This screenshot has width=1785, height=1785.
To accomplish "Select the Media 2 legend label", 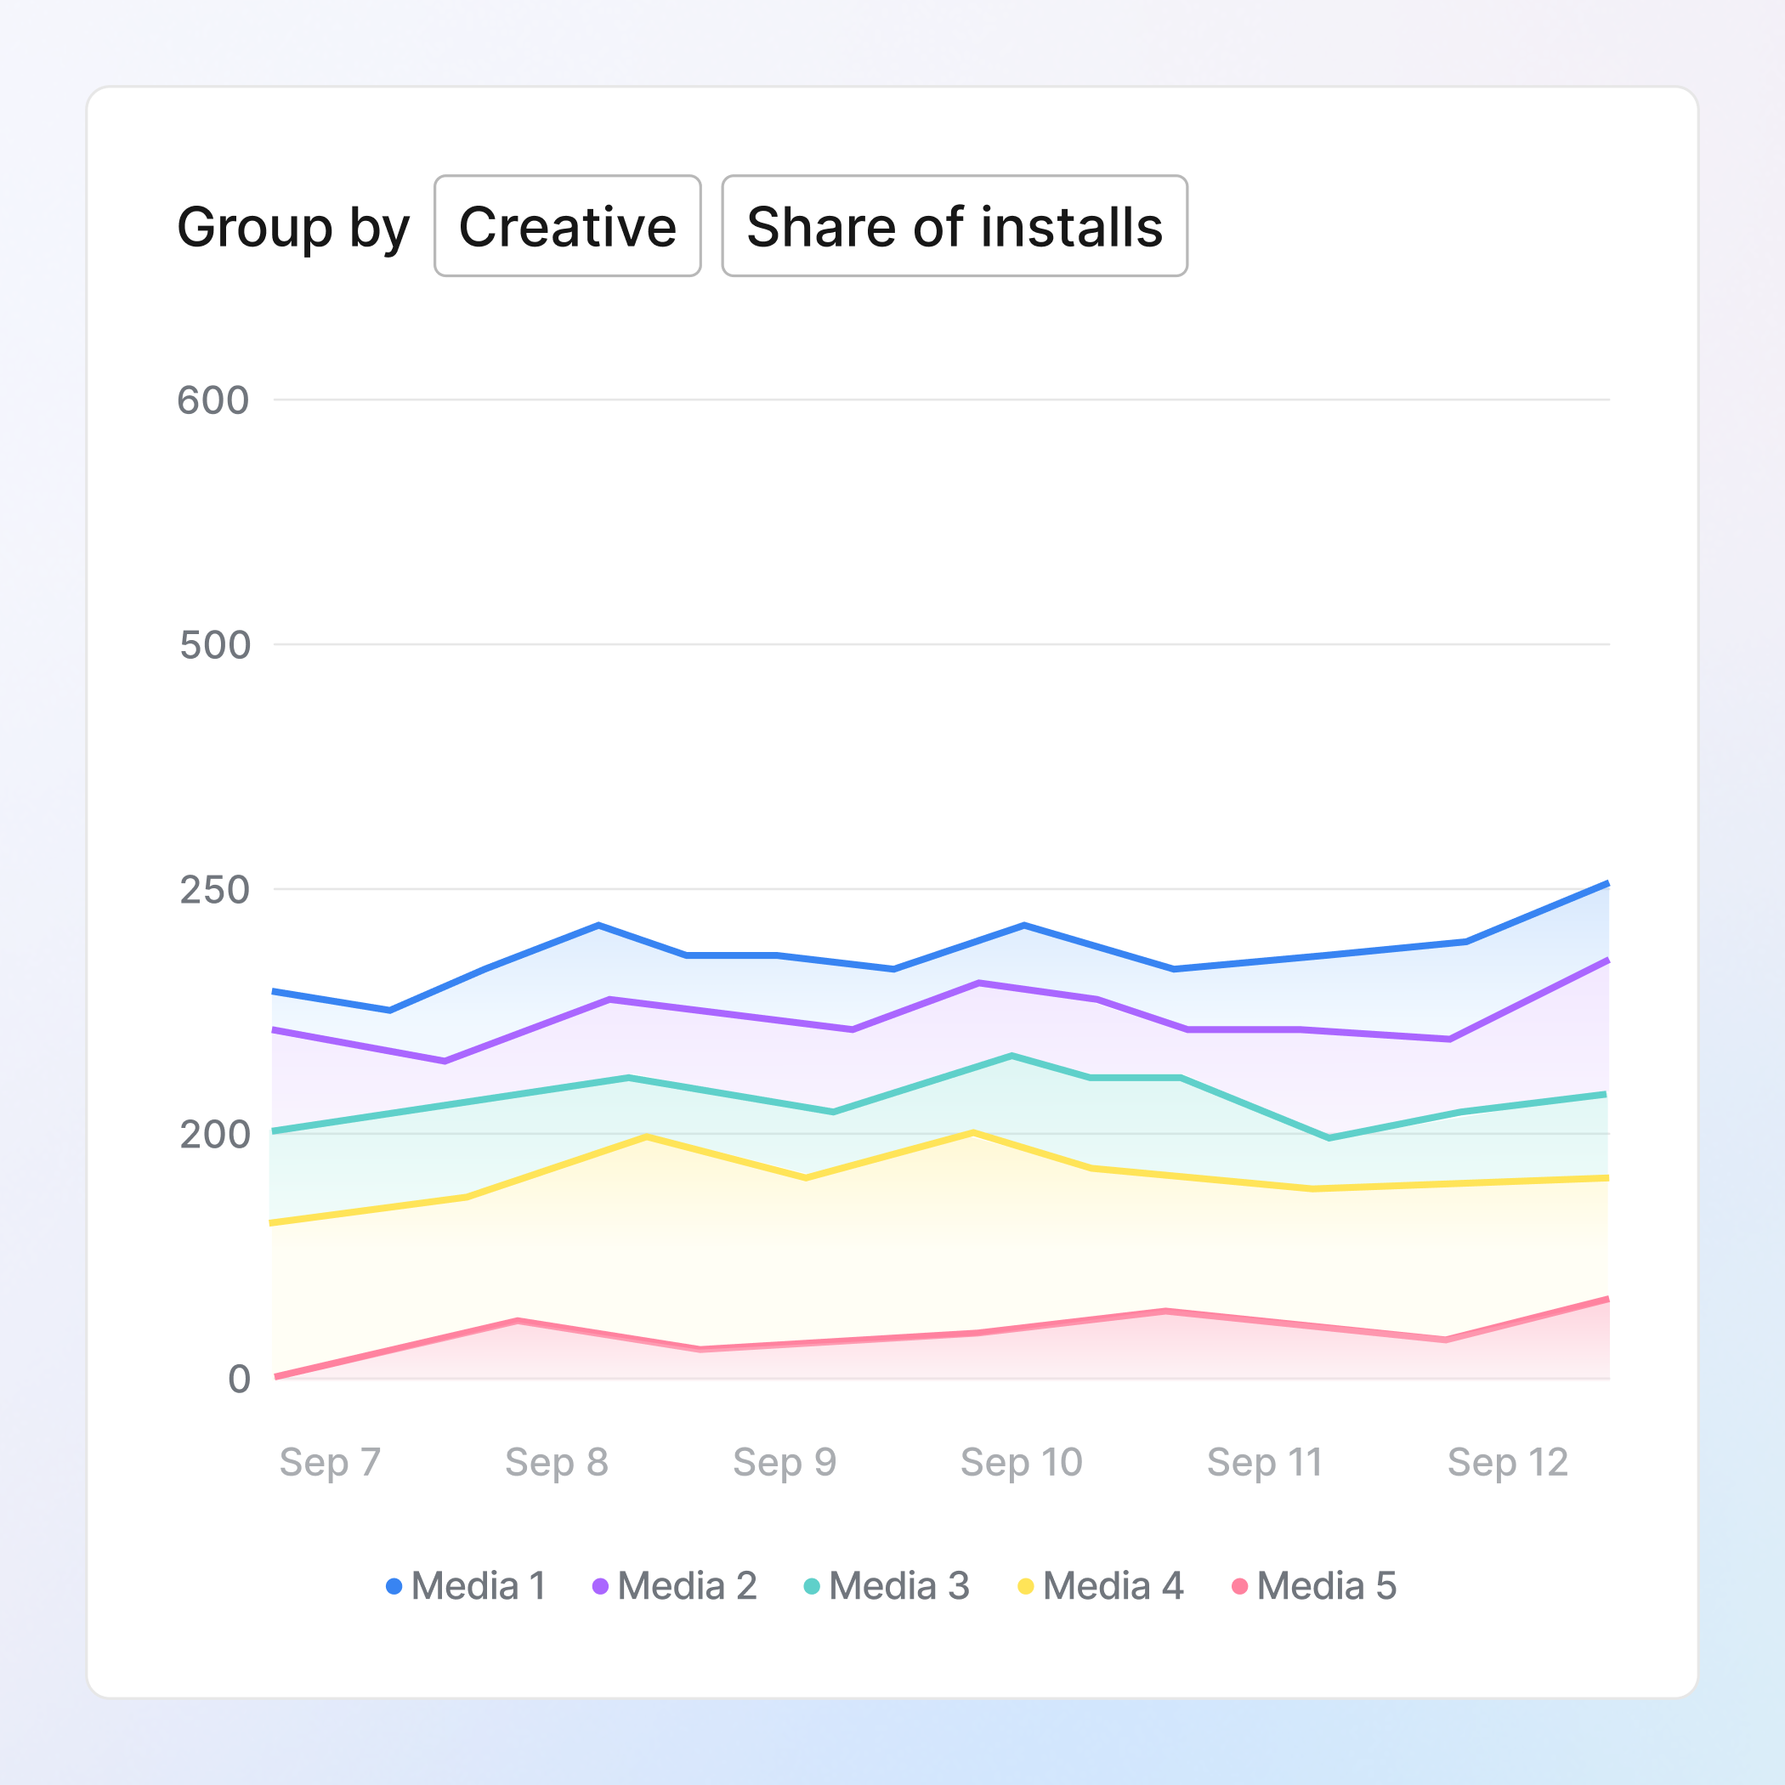I will 686,1584.
